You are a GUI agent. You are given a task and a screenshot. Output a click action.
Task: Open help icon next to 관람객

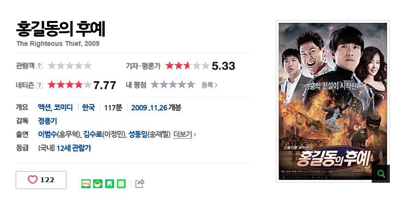(x=39, y=65)
